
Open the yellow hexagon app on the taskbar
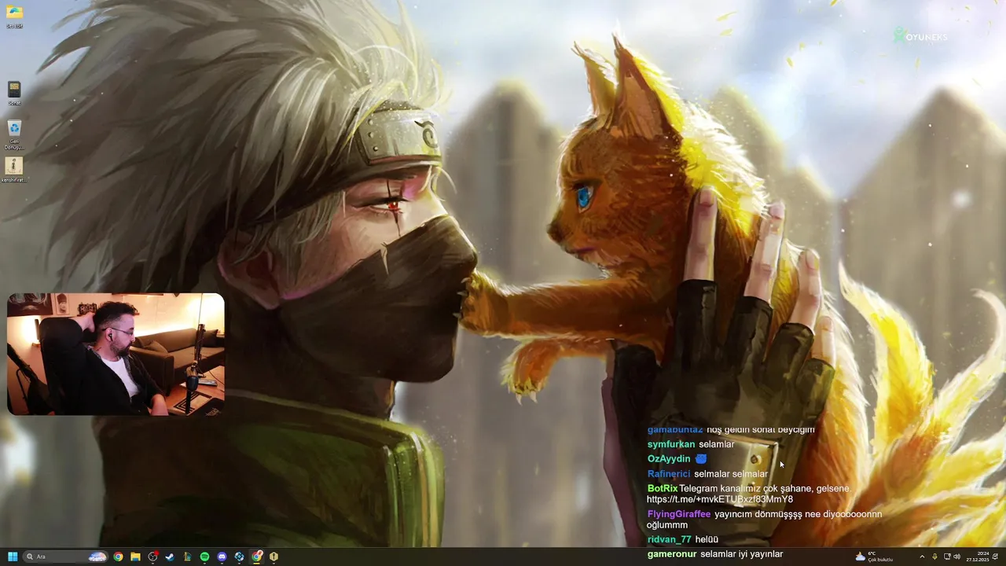click(x=274, y=557)
